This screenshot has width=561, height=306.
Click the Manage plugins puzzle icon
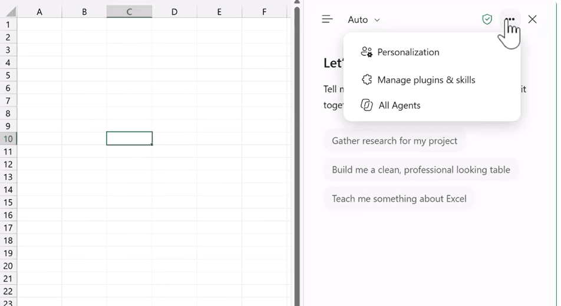click(x=367, y=79)
